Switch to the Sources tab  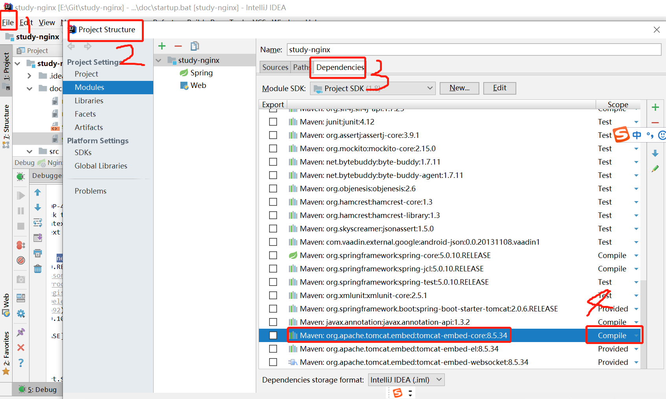[x=275, y=67]
